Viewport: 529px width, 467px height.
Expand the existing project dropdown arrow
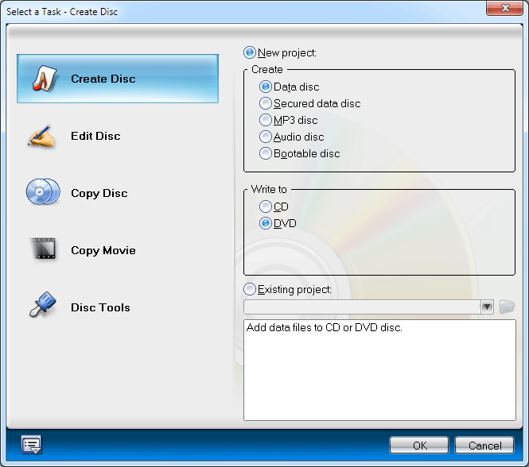pyautogui.click(x=487, y=307)
